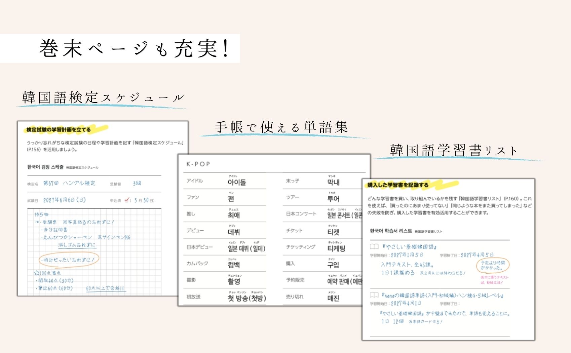Click the Korean entry 일본 데뷔(일데)
This screenshot has width=571, height=353.
[246, 248]
